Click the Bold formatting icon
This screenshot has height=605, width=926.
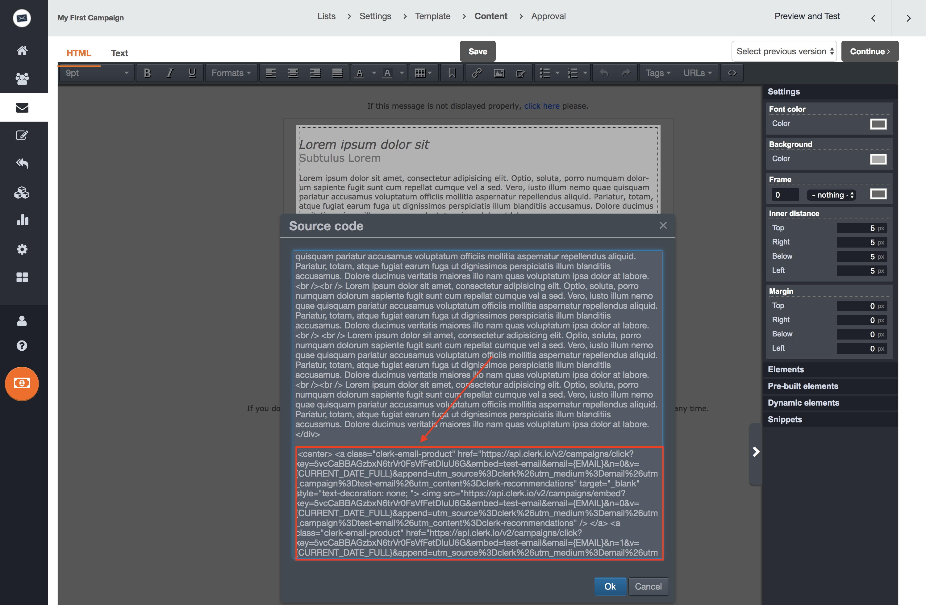(147, 73)
